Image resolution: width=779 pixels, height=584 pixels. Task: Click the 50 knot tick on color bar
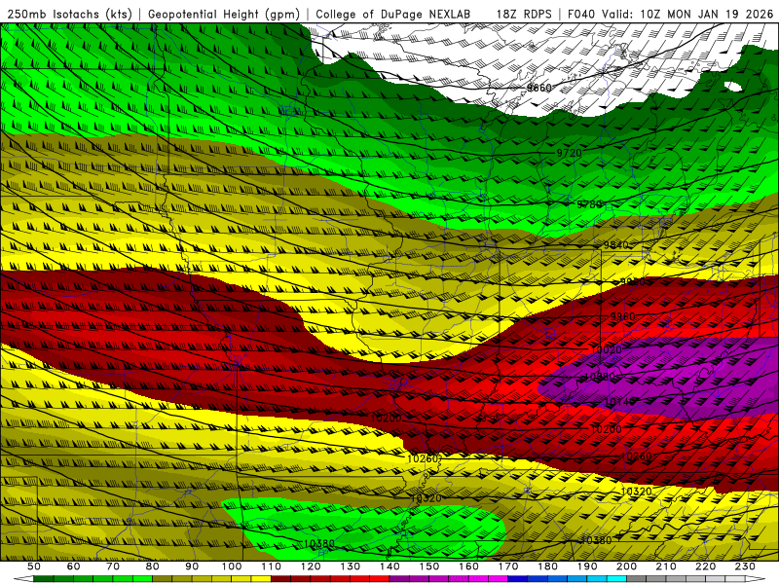(x=34, y=566)
